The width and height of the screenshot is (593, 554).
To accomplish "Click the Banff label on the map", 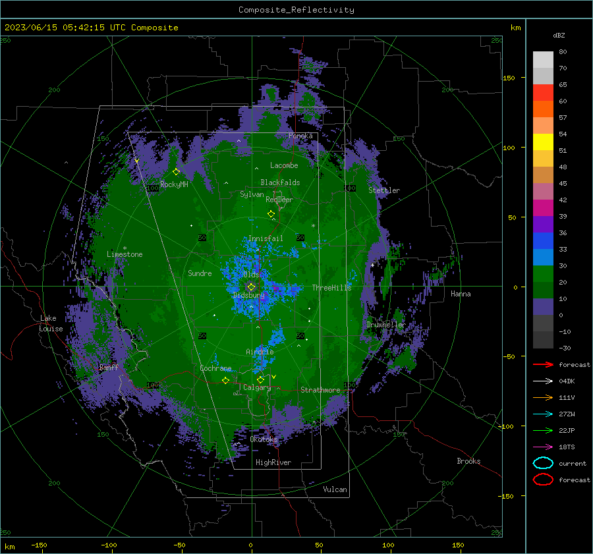I will [x=109, y=367].
